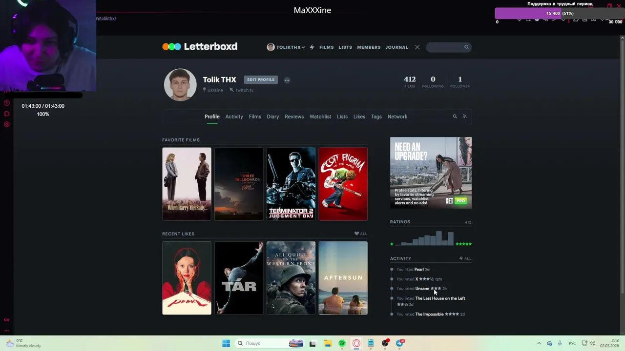Image resolution: width=625 pixels, height=351 pixels.
Task: Open the RSS feed icon in profile tabs
Action: point(464,117)
